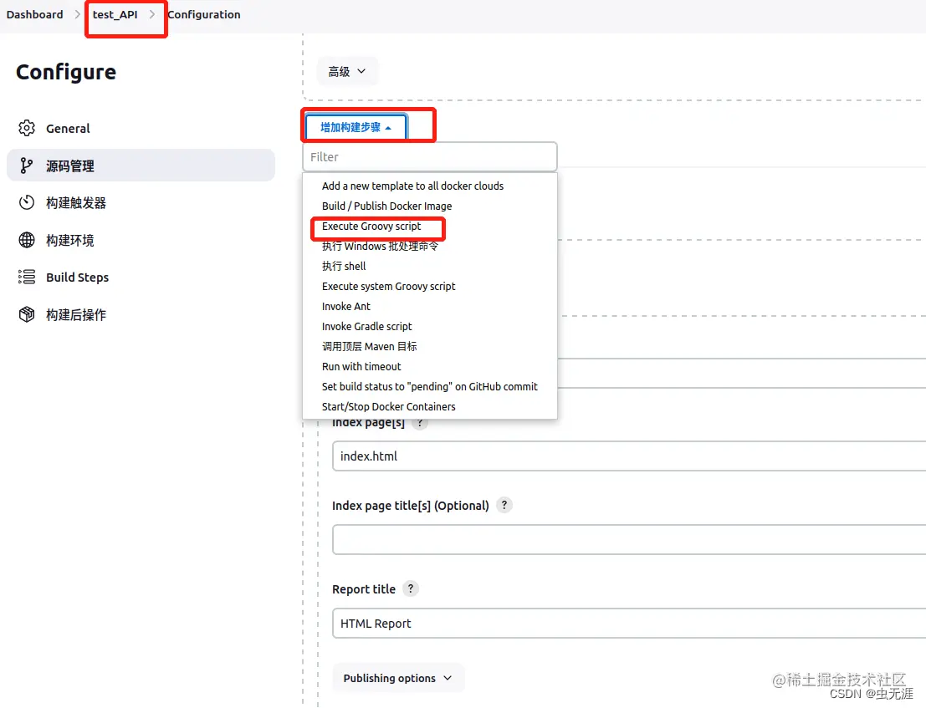The width and height of the screenshot is (926, 708).
Task: Open help for Index page[s]
Action: point(420,422)
